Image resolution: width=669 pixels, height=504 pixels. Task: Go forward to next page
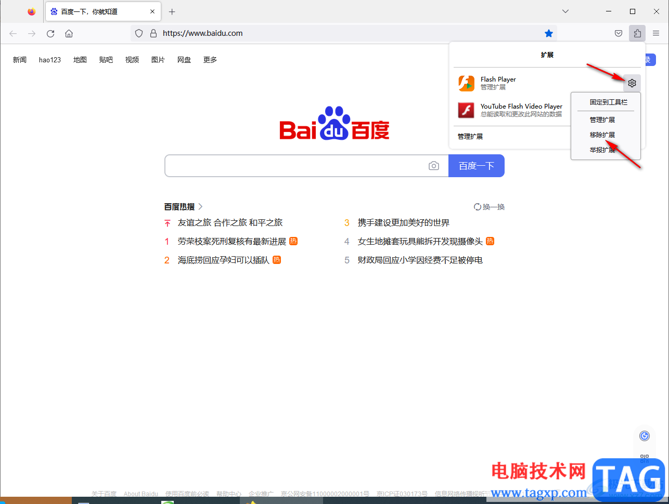point(32,33)
